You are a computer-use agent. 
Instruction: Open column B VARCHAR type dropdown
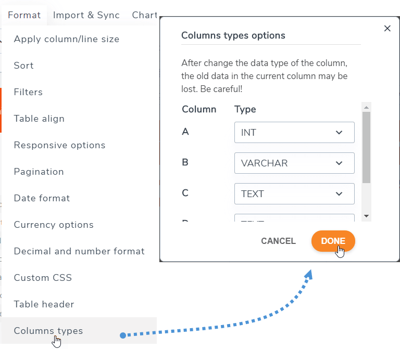pyautogui.click(x=294, y=163)
